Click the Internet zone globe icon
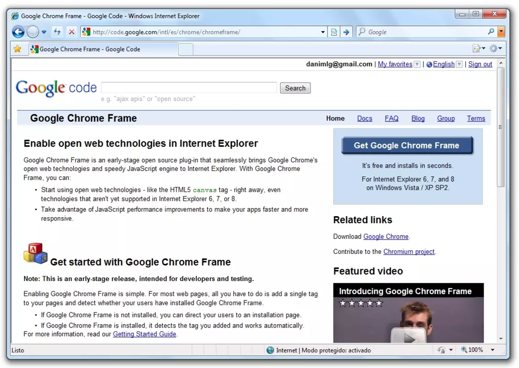The width and height of the screenshot is (519, 368). pos(271,350)
